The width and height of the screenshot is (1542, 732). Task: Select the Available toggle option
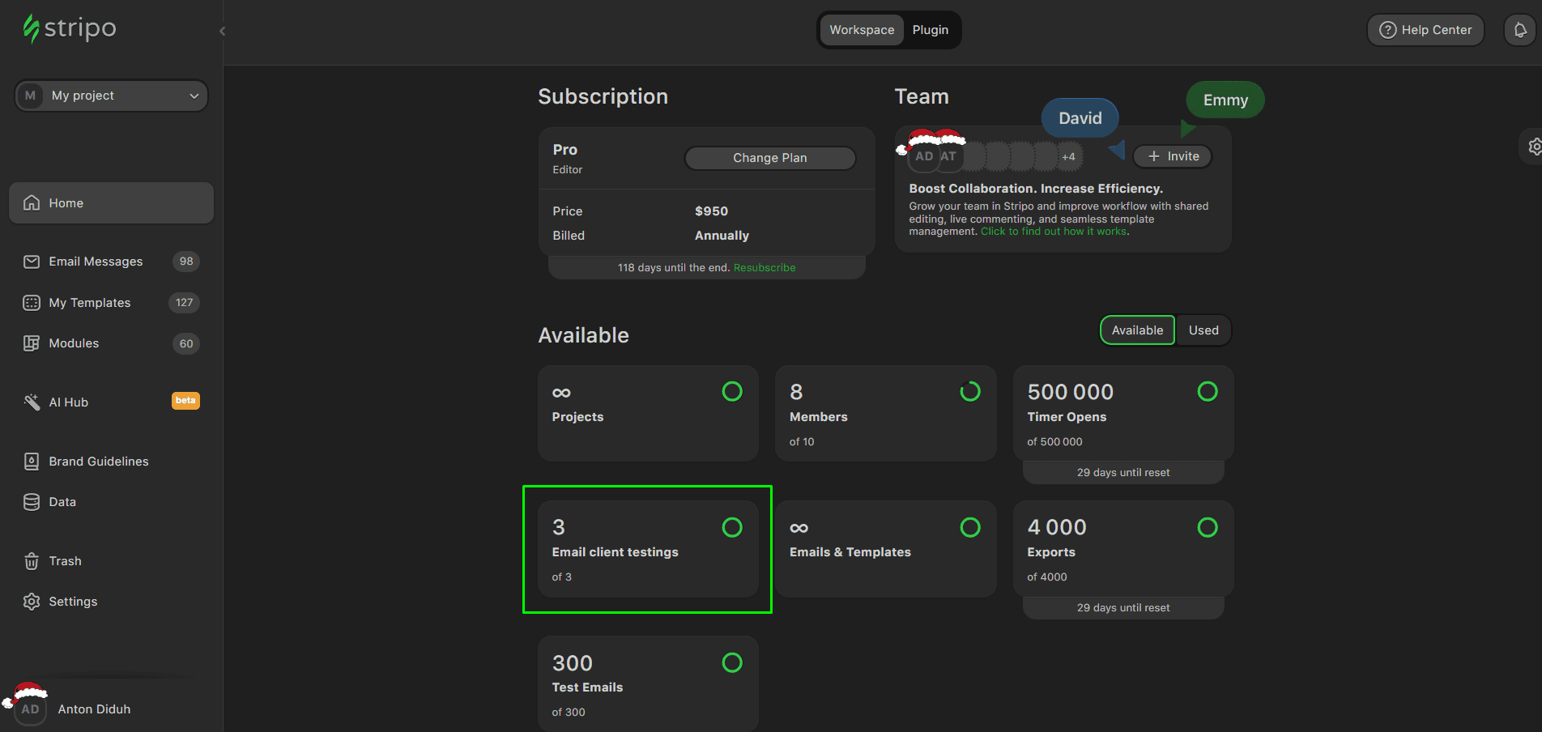click(1137, 330)
